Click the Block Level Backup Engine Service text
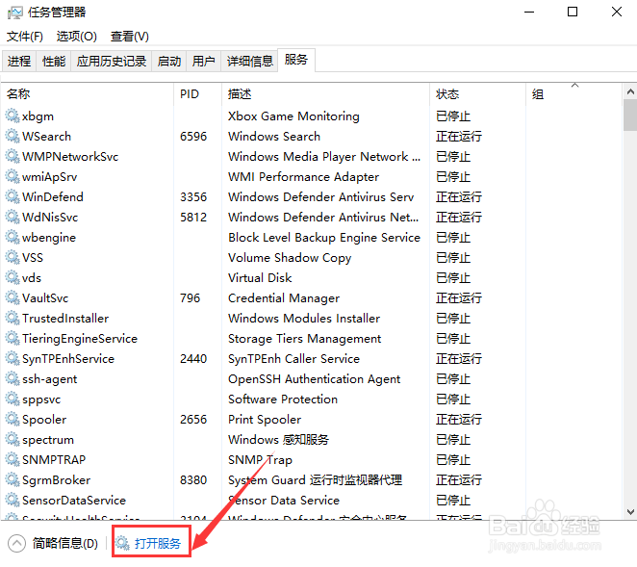 point(323,238)
